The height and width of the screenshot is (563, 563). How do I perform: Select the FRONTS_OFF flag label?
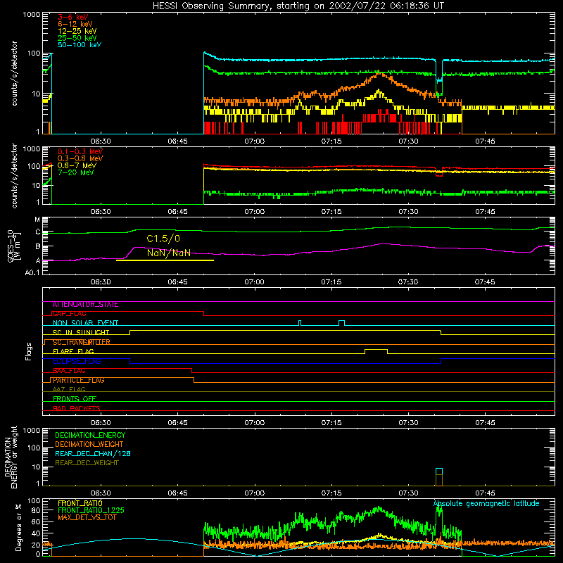coord(75,399)
